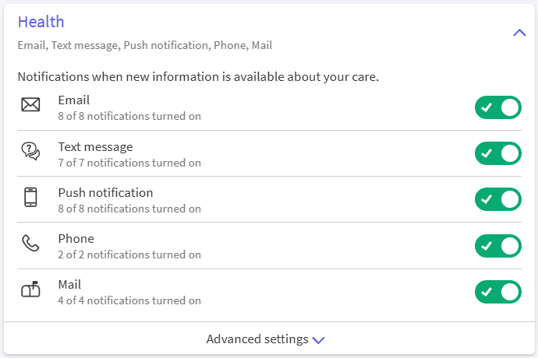This screenshot has width=538, height=358.
Task: Select the Push notification row label
Action: (x=105, y=192)
